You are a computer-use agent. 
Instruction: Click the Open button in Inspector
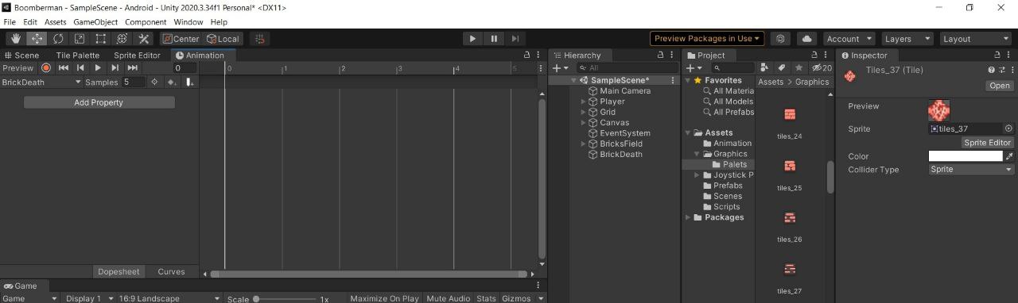[x=1000, y=86]
